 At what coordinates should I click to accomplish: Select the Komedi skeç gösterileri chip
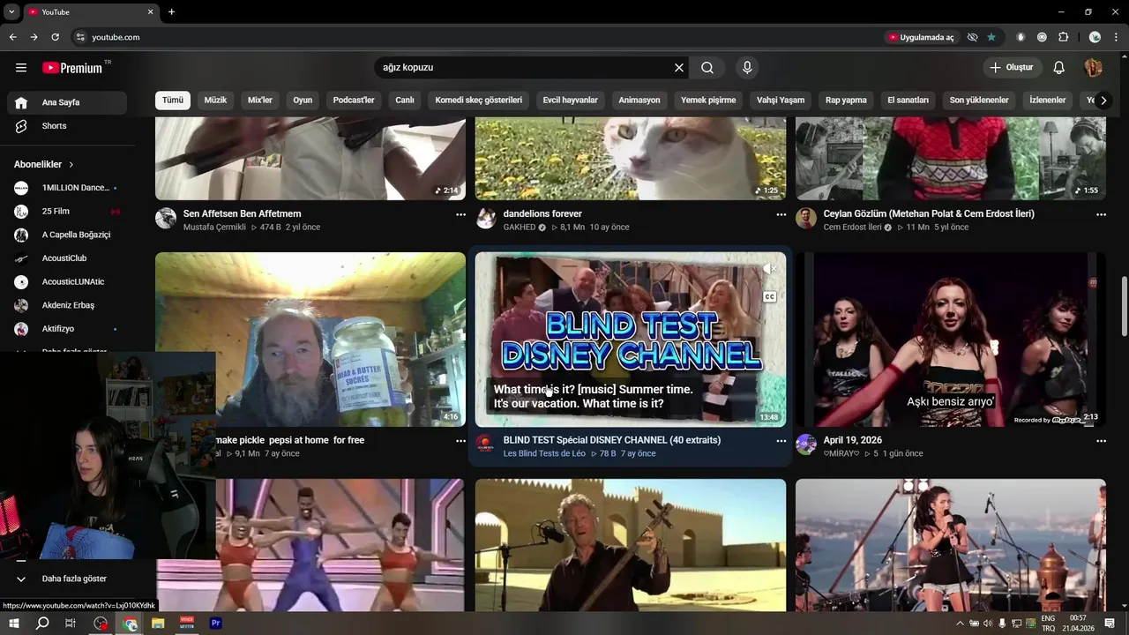click(479, 101)
